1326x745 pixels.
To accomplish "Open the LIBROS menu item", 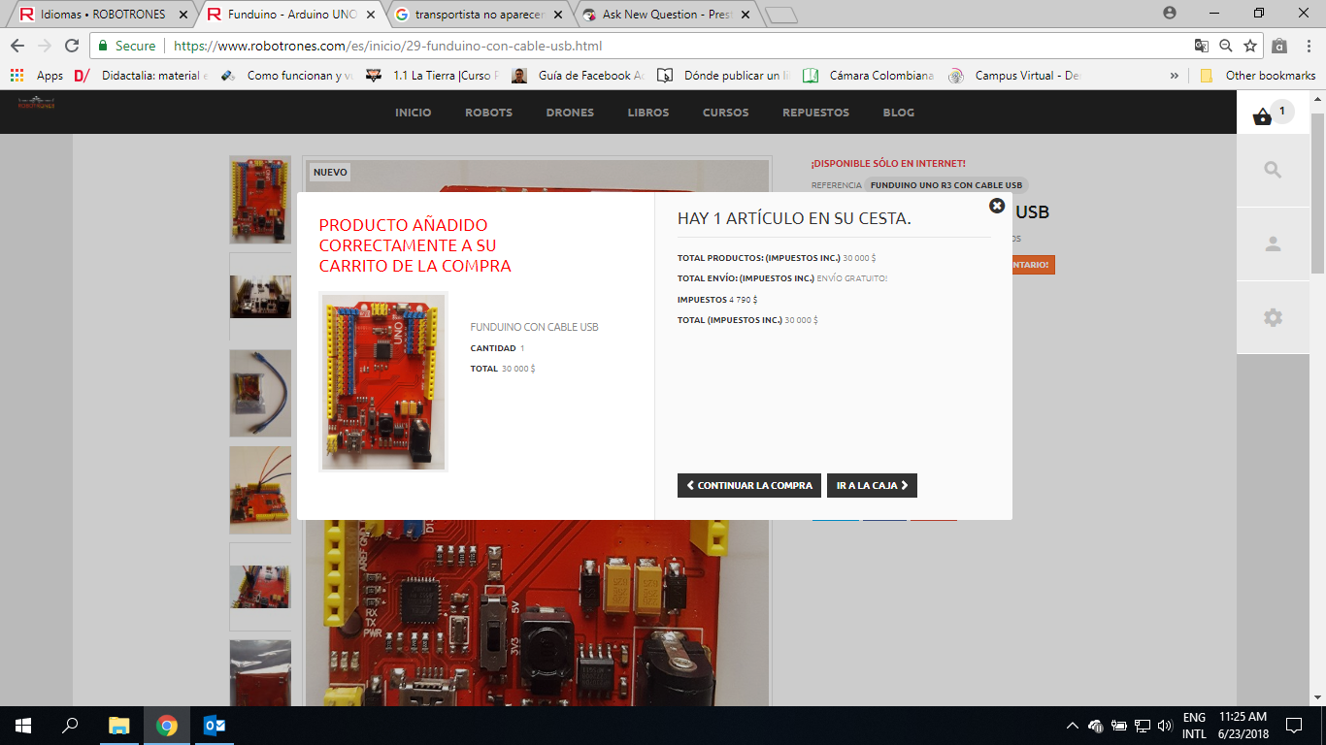I will [648, 113].
